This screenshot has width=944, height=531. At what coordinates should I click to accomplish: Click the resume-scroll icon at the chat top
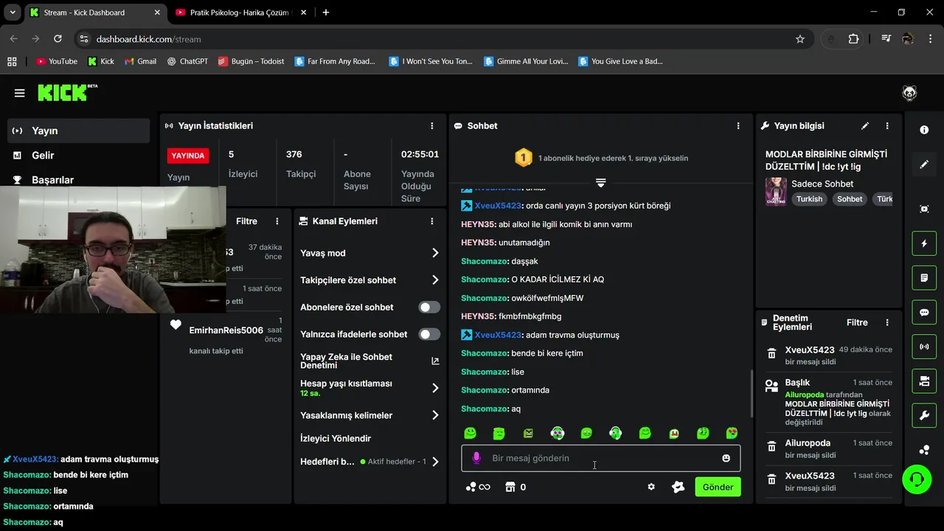[600, 182]
